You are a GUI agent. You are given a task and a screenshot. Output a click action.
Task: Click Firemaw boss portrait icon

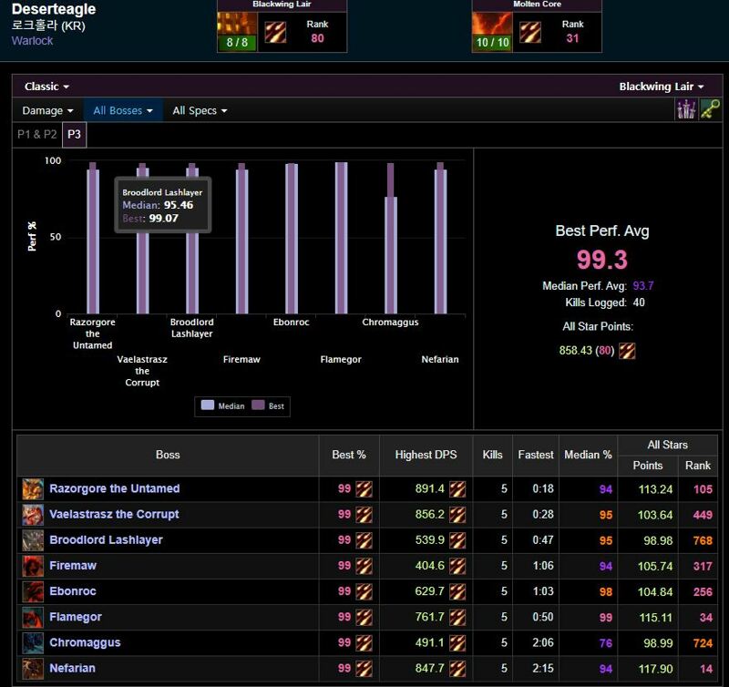[x=33, y=566]
